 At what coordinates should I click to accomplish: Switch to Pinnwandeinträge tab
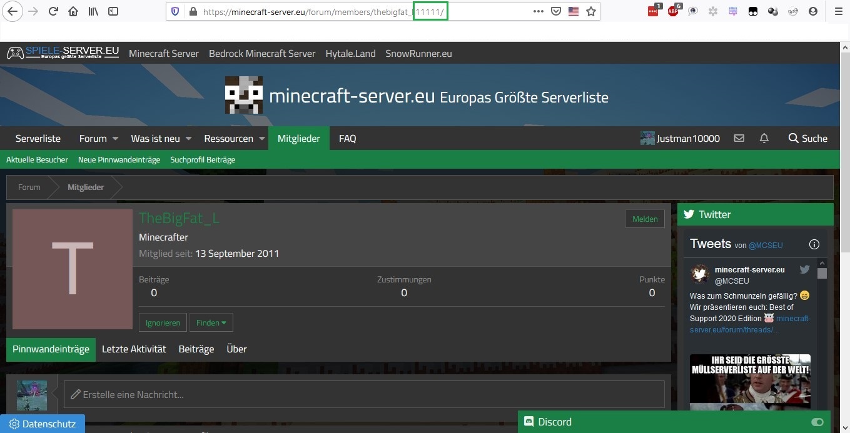coord(51,349)
